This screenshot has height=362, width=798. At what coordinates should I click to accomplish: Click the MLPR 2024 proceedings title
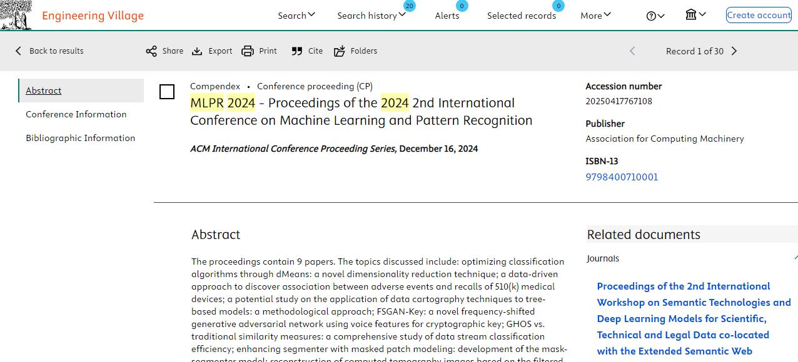coord(361,112)
